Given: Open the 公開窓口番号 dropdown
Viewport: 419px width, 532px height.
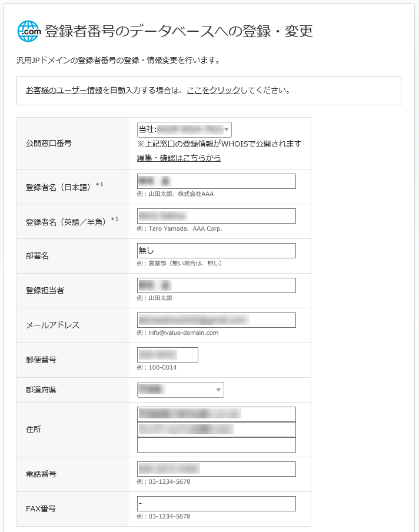Looking at the screenshot, I should point(184,129).
